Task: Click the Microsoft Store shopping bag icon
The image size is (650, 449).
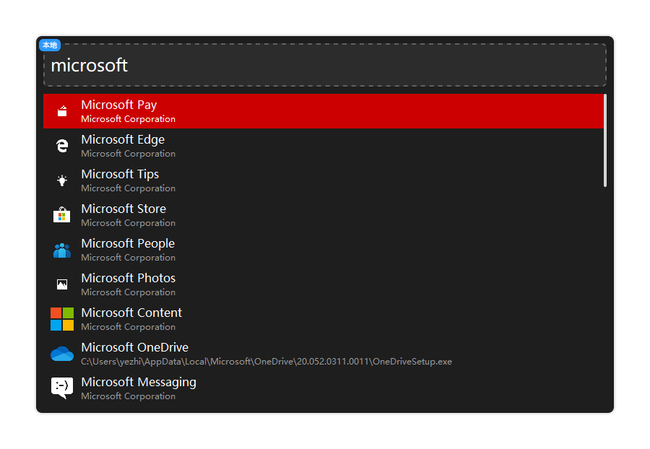Action: (62, 215)
